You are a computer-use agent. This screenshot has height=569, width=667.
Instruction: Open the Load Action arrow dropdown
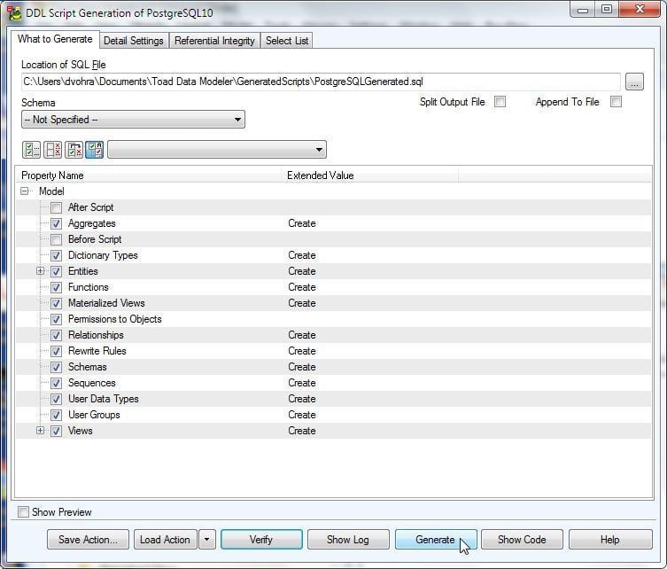click(x=206, y=540)
